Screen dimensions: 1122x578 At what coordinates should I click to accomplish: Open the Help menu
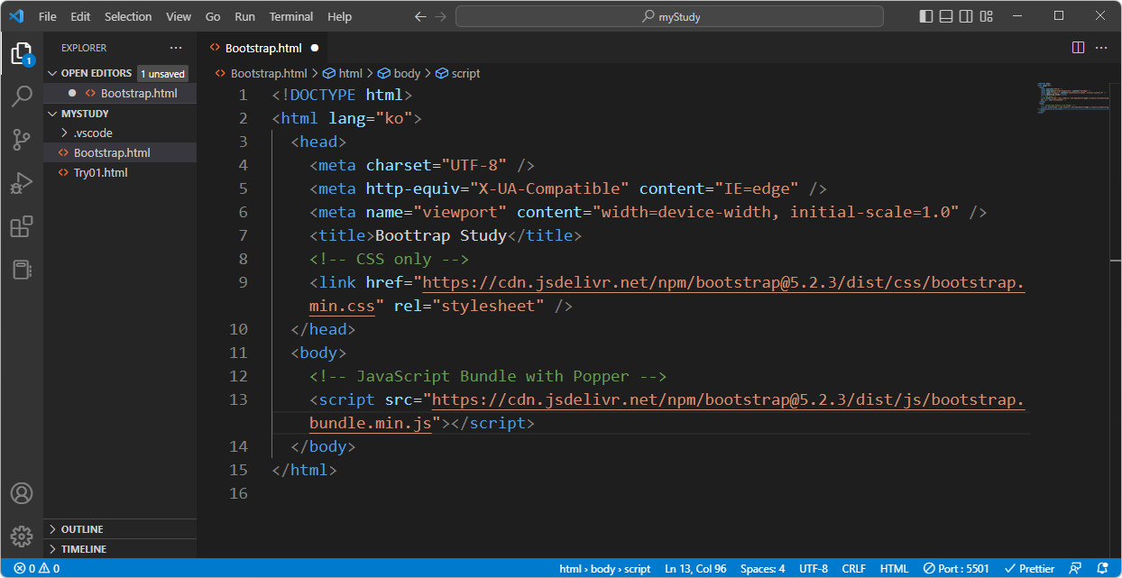pyautogui.click(x=340, y=16)
